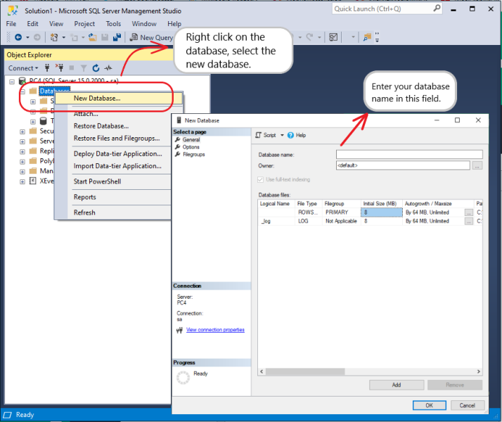The image size is (502, 422).
Task: Click the Database name input field
Action: pos(409,154)
